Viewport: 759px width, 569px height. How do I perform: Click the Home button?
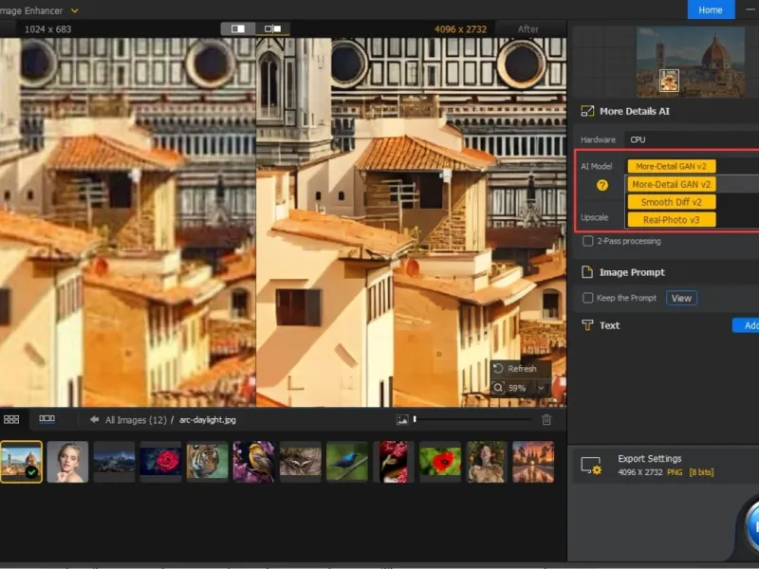pyautogui.click(x=711, y=9)
